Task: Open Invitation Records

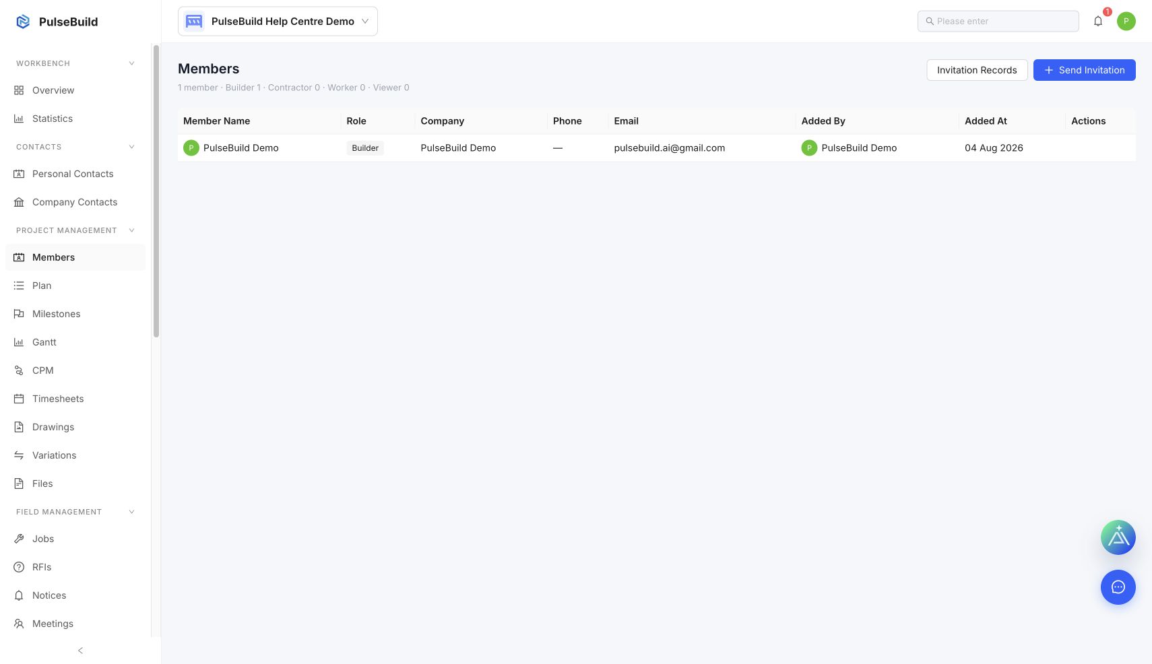Action: click(977, 70)
